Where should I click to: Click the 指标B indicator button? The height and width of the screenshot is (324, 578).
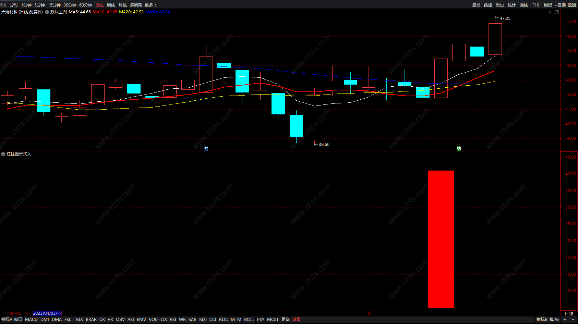pos(542,320)
